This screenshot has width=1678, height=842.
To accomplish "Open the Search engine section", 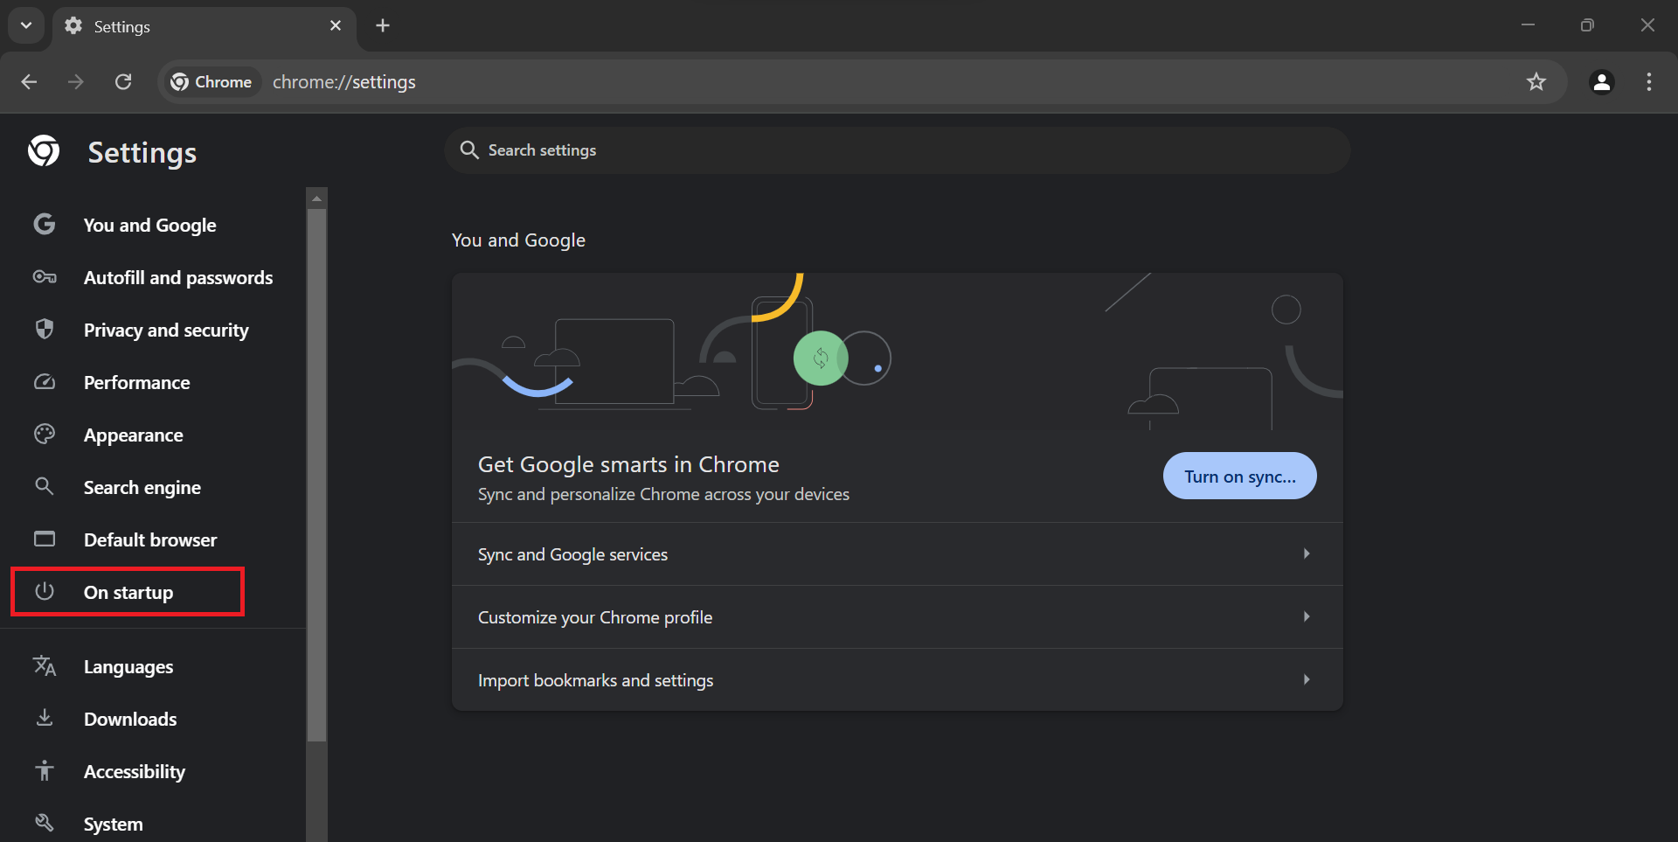I will click(142, 488).
